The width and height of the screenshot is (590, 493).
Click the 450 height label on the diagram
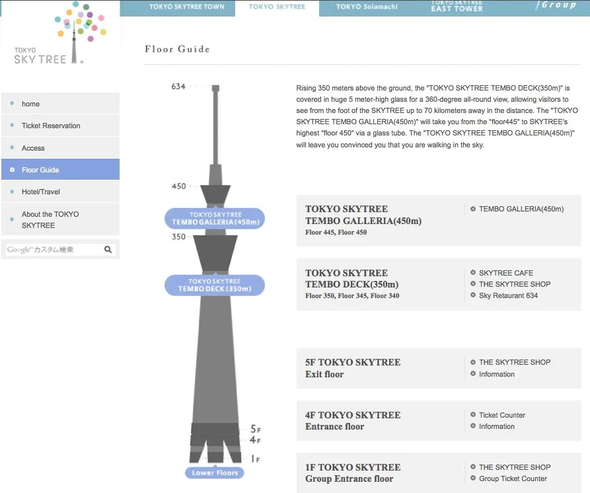(179, 186)
